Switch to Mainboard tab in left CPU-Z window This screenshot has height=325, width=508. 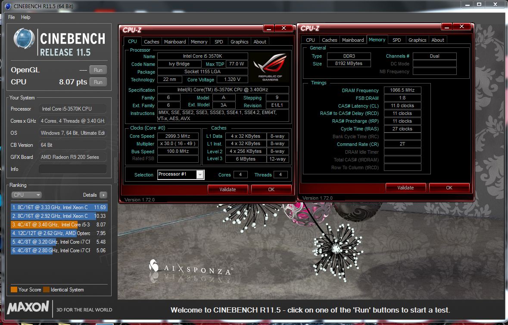coord(175,42)
